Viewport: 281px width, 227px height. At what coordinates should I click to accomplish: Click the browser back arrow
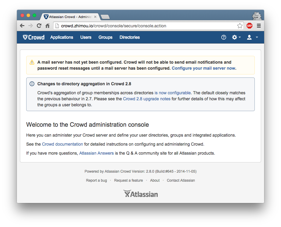(22, 26)
